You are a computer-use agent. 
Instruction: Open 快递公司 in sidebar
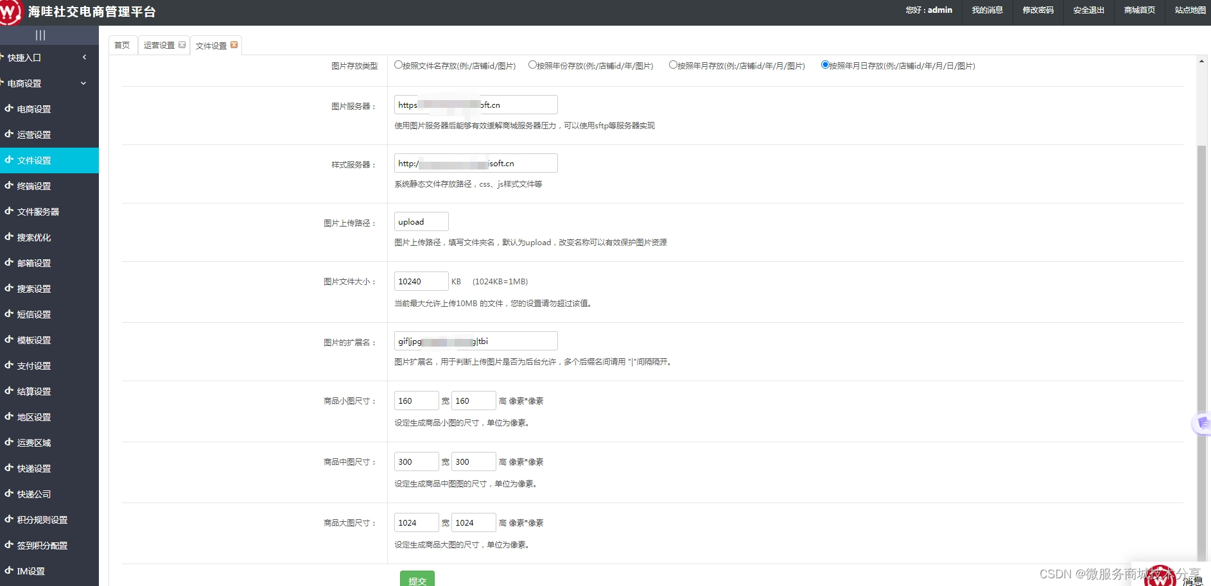coord(49,494)
